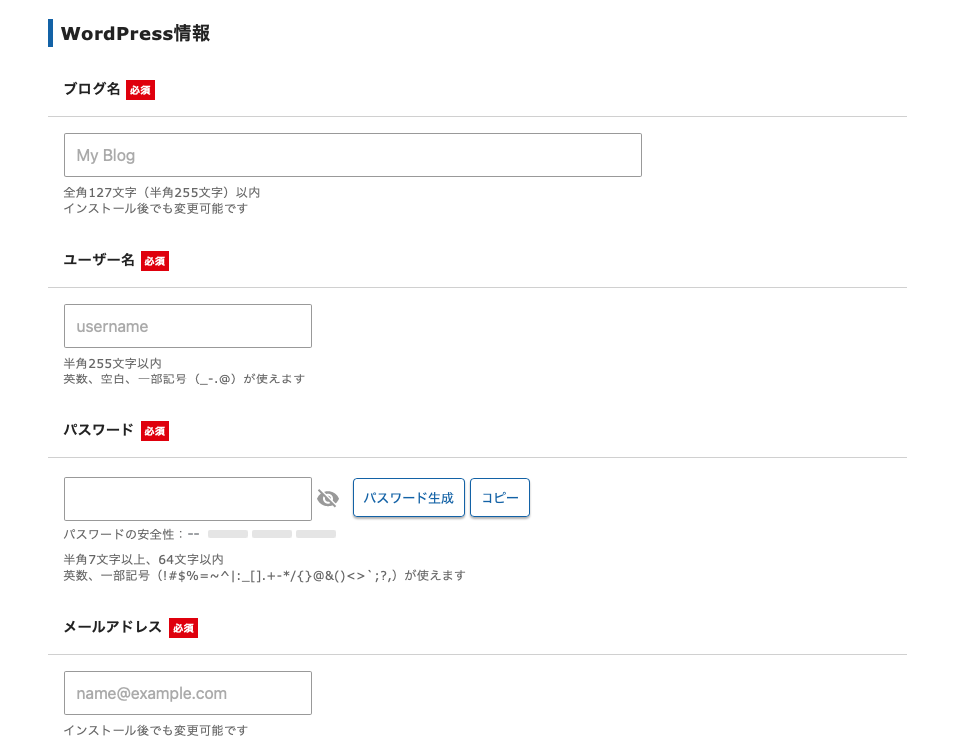Click the ブログ名 field label

pyautogui.click(x=92, y=89)
